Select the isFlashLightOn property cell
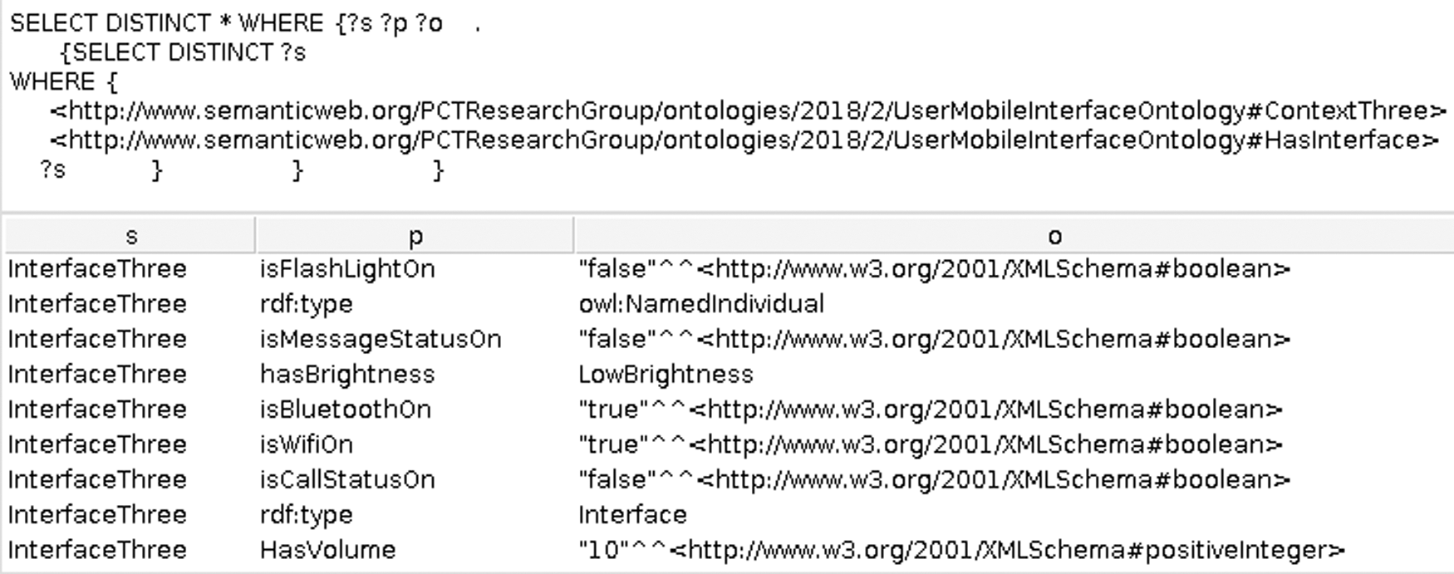The height and width of the screenshot is (574, 1454). (415, 269)
